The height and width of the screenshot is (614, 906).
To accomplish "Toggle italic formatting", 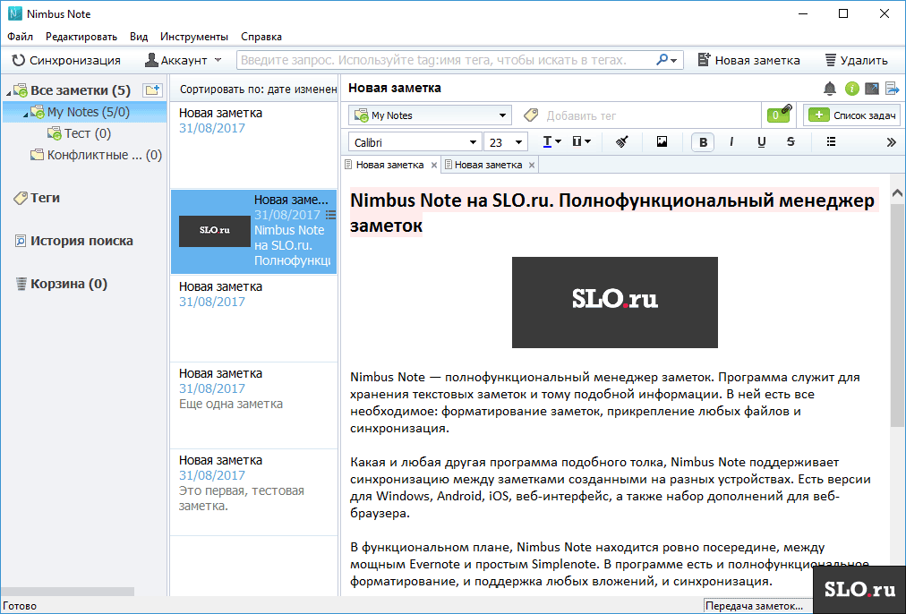I will (732, 142).
